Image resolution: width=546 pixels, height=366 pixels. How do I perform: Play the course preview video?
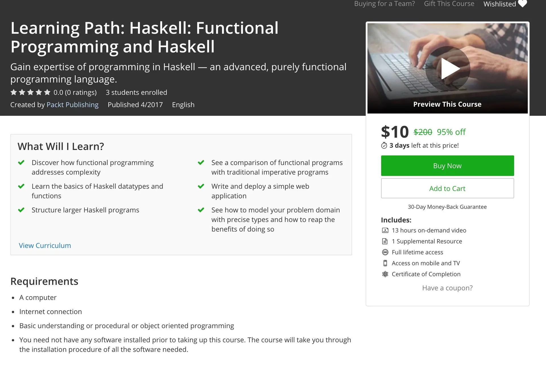[x=448, y=68]
